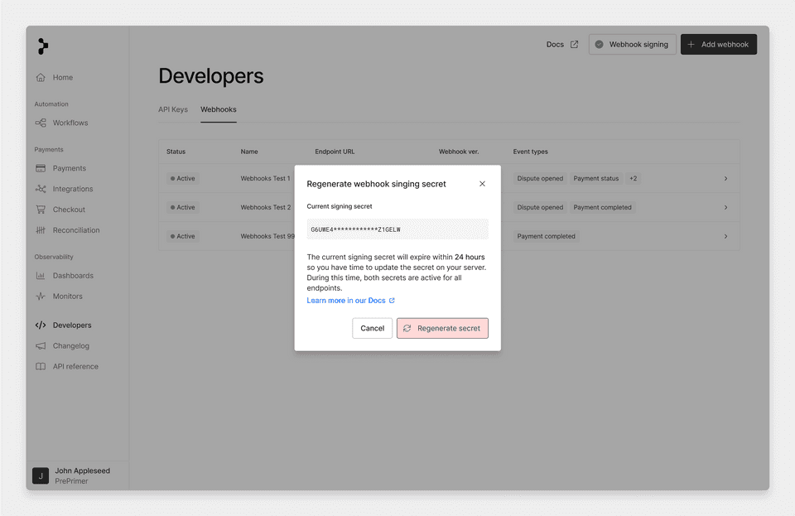The image size is (795, 516).
Task: Go to Payments in the sidebar
Action: coord(70,168)
